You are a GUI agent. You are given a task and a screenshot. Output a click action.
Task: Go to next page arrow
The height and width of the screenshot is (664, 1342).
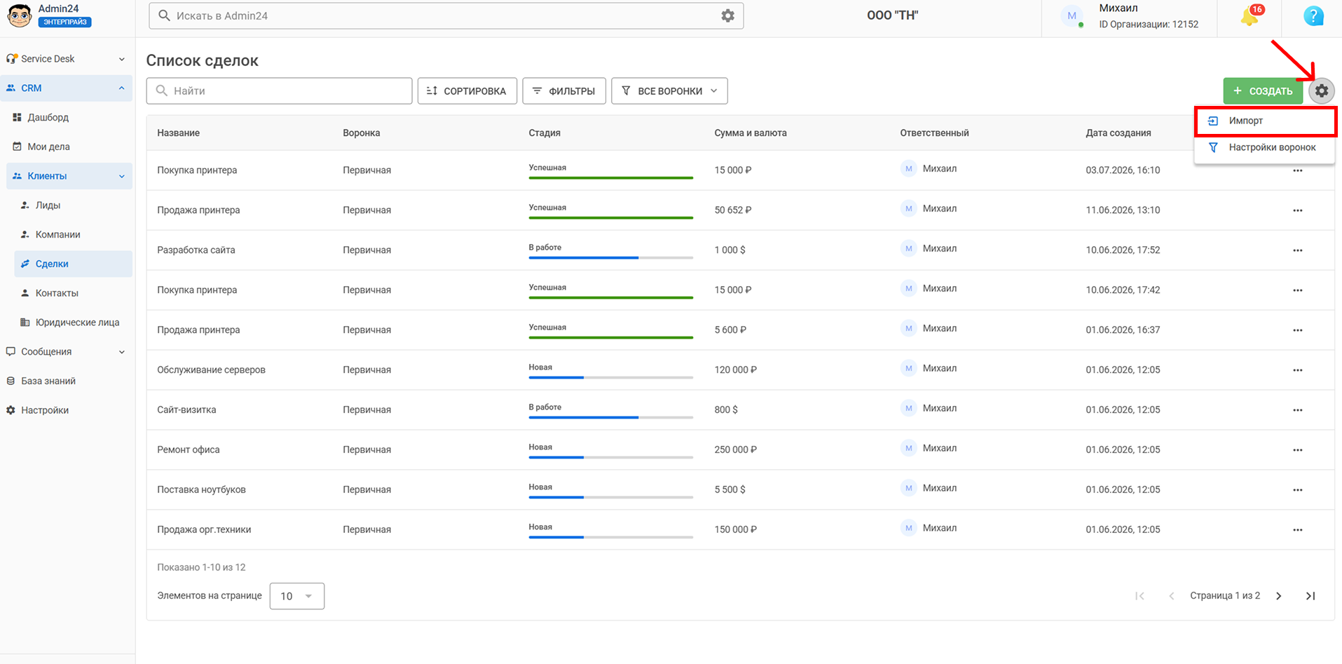pyautogui.click(x=1279, y=596)
